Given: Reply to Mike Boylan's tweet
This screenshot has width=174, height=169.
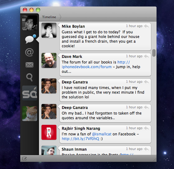Looking at the screenshot, I should [x=147, y=26].
